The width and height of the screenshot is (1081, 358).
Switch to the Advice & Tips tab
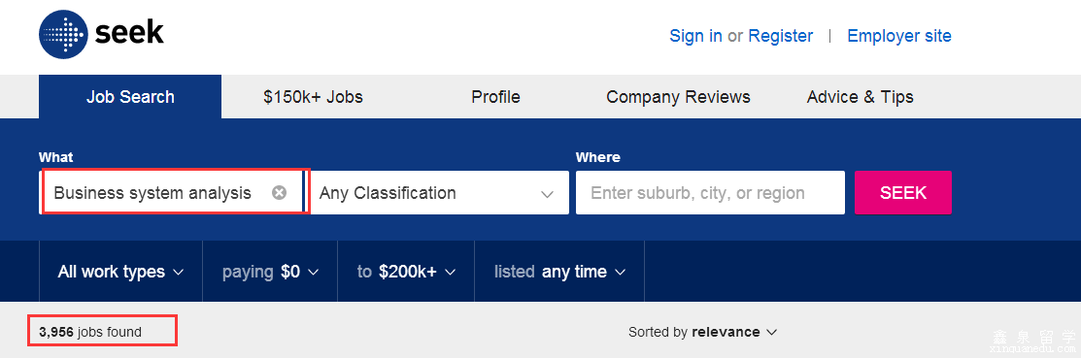point(861,97)
